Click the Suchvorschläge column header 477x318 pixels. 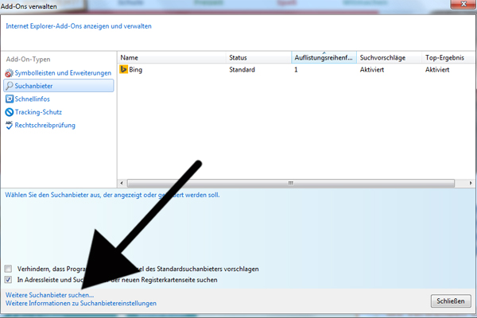[387, 58]
